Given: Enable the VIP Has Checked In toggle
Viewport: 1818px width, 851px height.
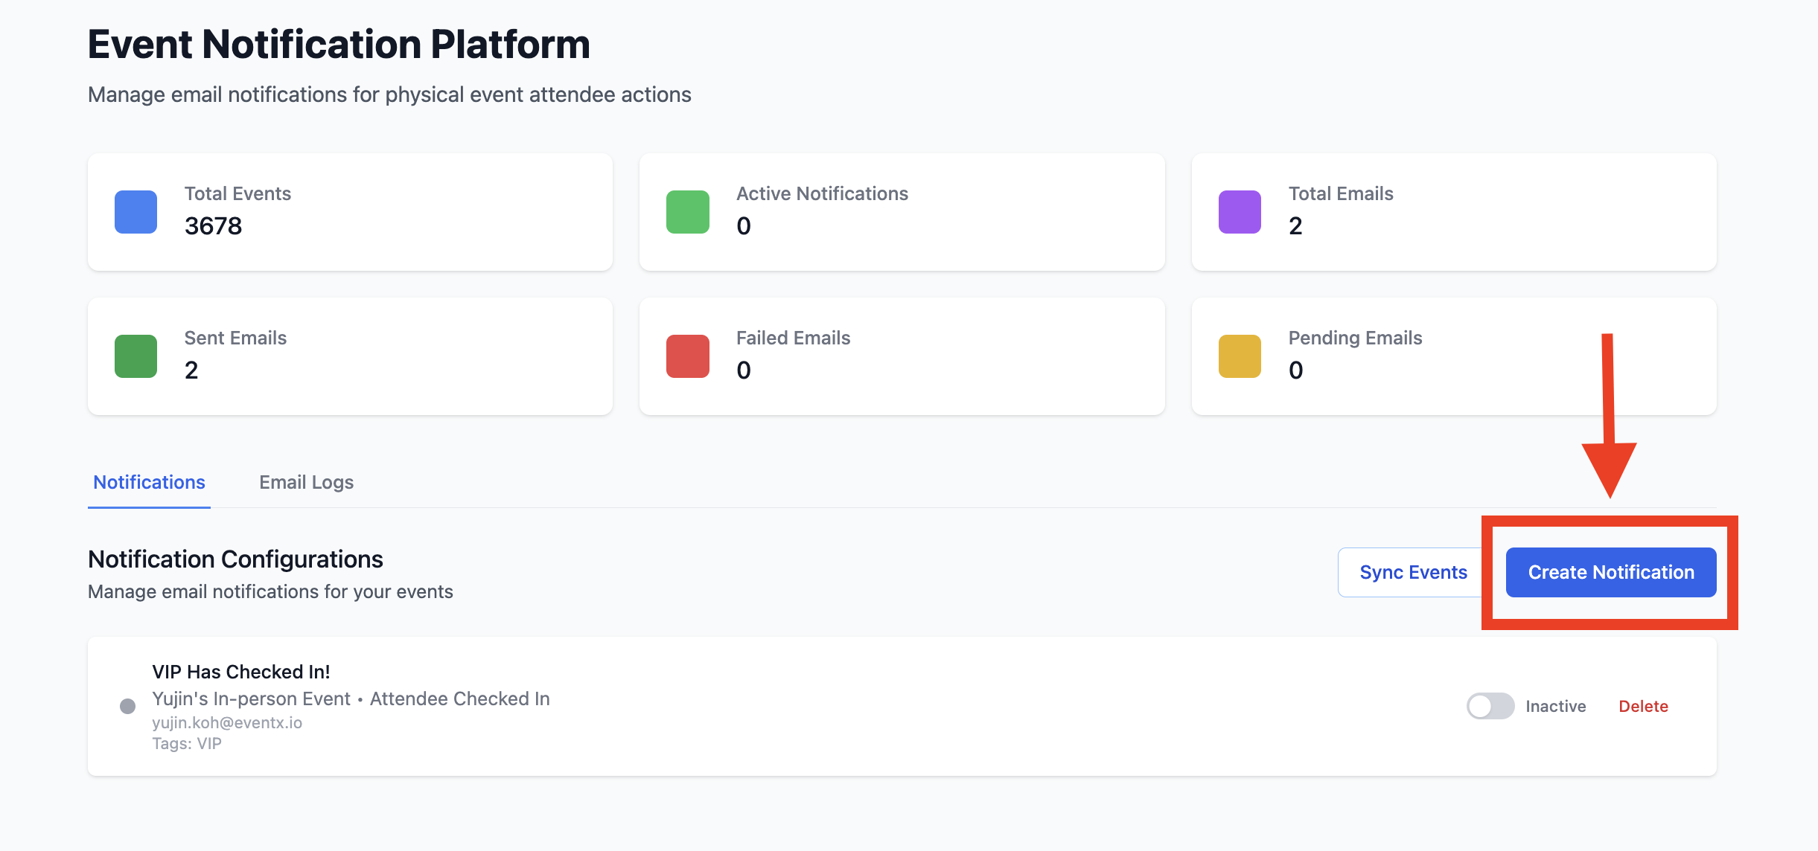Looking at the screenshot, I should (1490, 706).
